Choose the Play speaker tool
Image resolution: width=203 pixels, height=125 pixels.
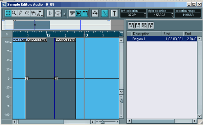pos(27,13)
